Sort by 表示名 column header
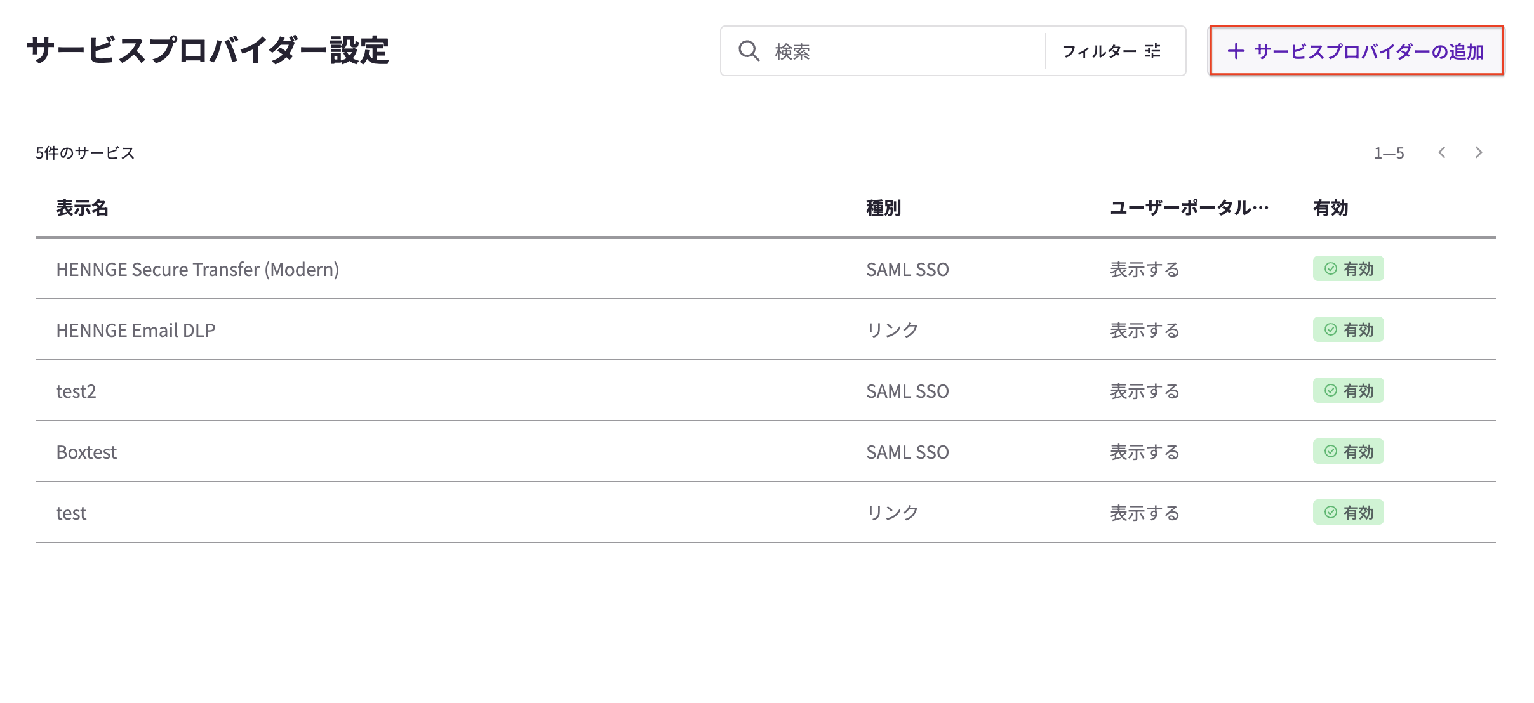The height and width of the screenshot is (703, 1534). click(83, 207)
